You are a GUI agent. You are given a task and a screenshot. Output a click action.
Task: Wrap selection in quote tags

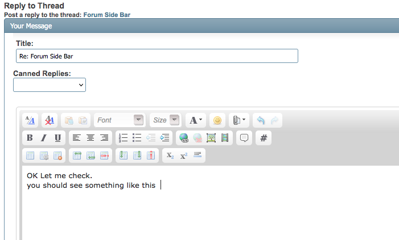(x=244, y=138)
